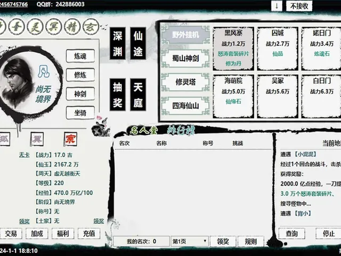The width and height of the screenshot is (341, 256).
Task: Click the 名称 column header
Action: (161, 143)
